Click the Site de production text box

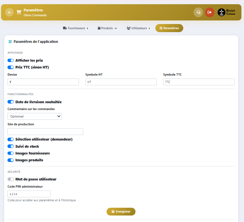pos(45,131)
